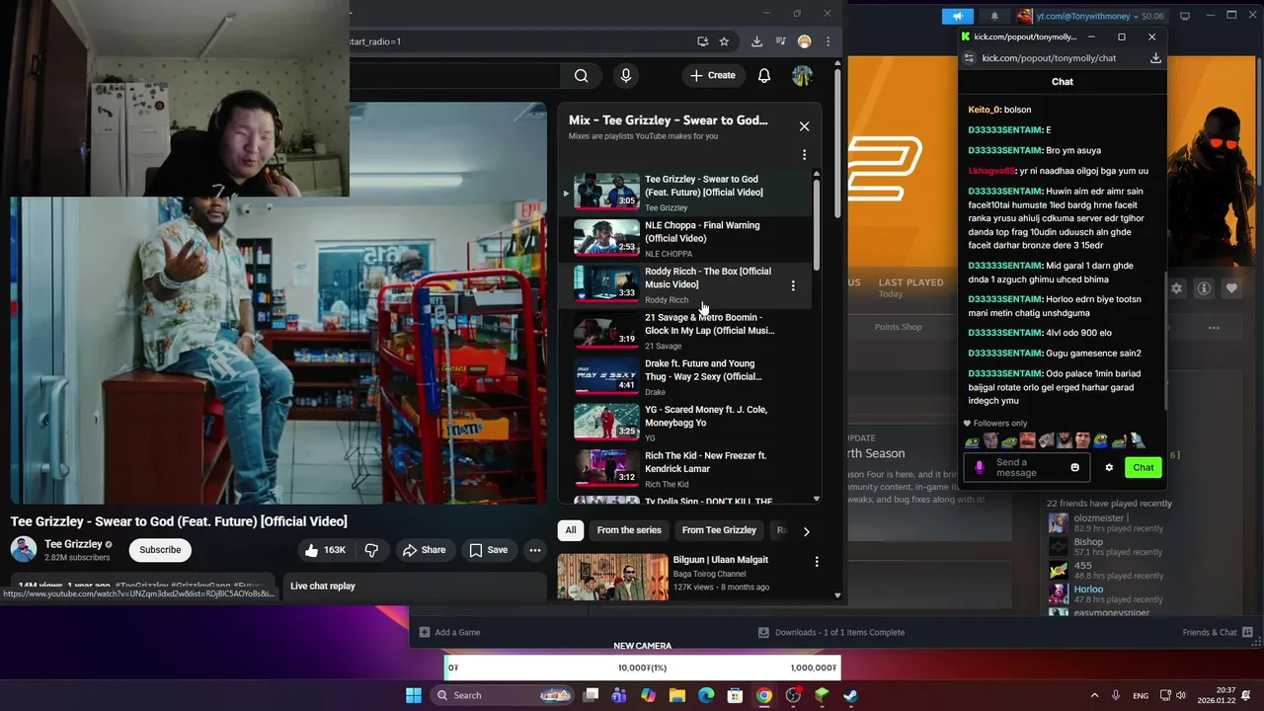Open Mix playlist options menu
The width and height of the screenshot is (1264, 711).
coord(804,155)
